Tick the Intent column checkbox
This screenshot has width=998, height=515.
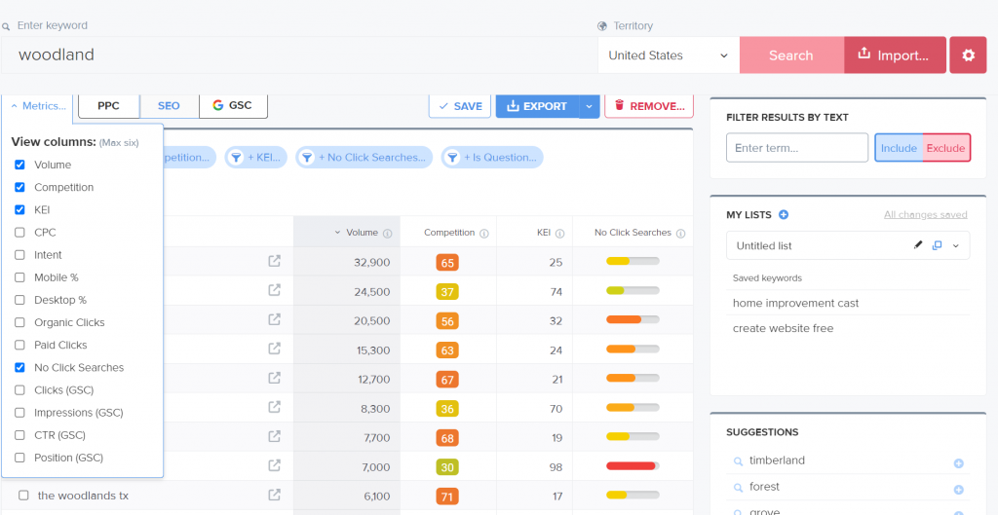tap(20, 255)
